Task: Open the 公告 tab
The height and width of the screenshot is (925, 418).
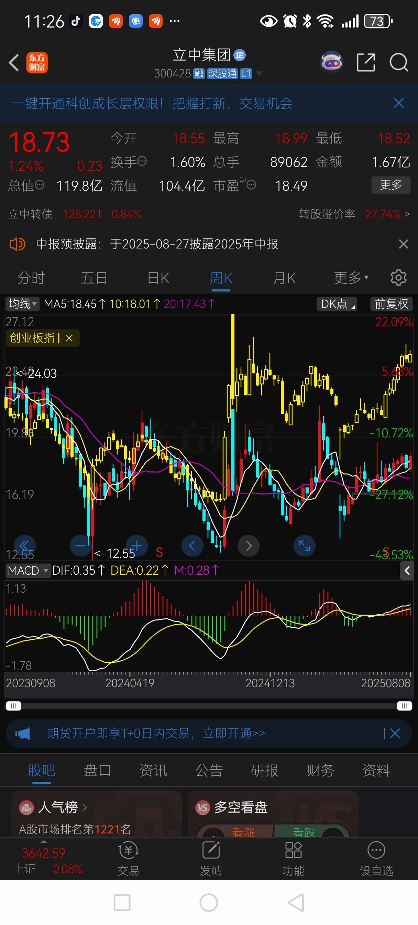Action: coord(209,770)
